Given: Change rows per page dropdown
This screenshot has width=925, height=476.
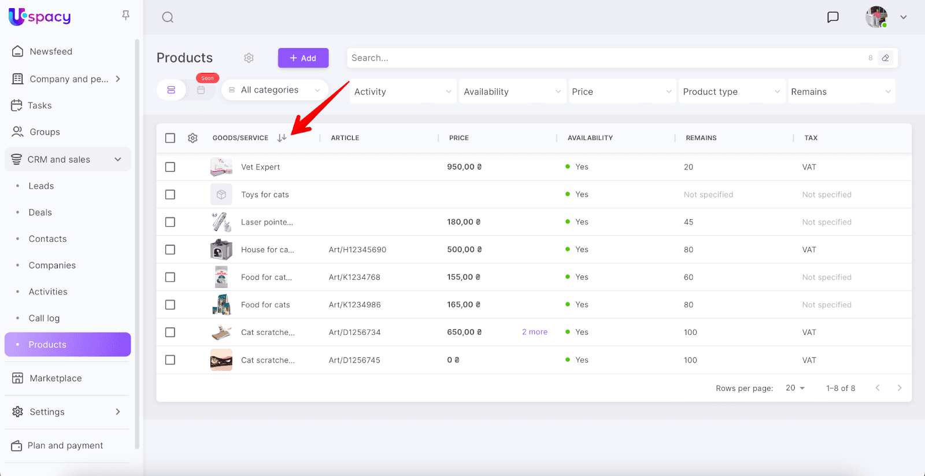Looking at the screenshot, I should pos(795,388).
